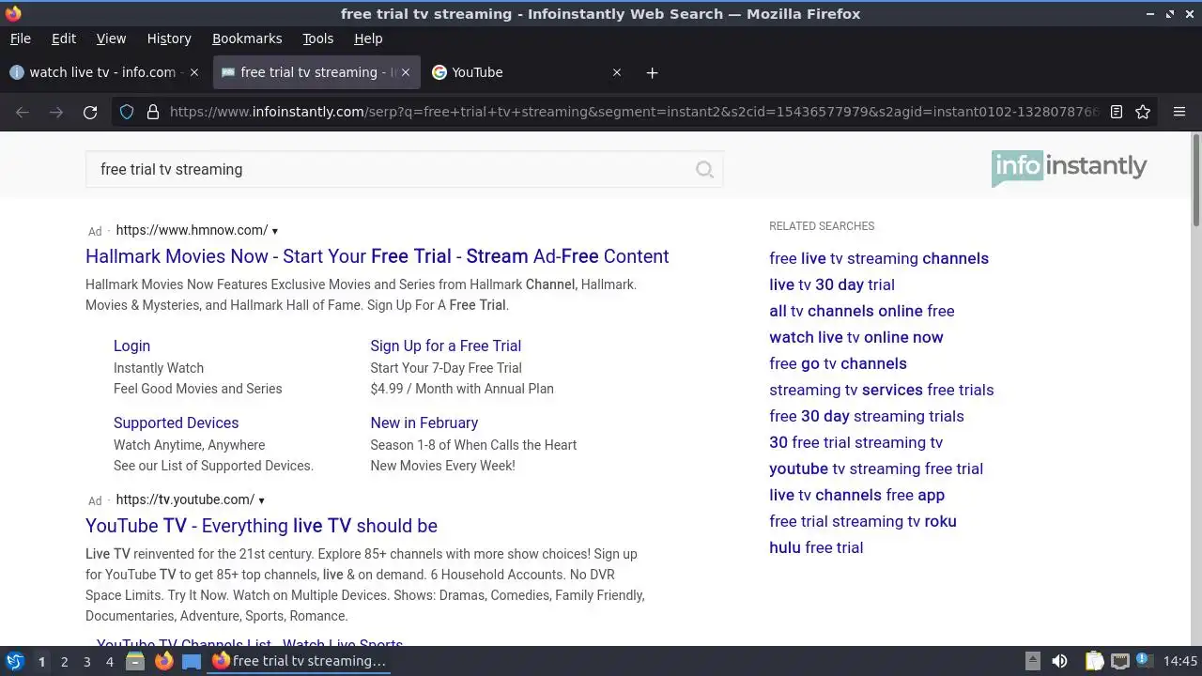Click the notification display tray icon
This screenshot has height=676, width=1202.
(x=1145, y=661)
